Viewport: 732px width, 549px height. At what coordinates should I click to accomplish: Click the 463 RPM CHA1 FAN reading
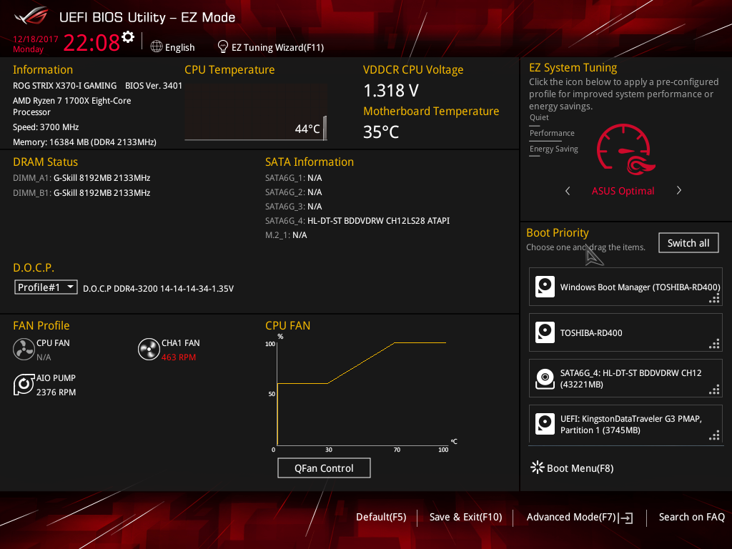point(178,357)
